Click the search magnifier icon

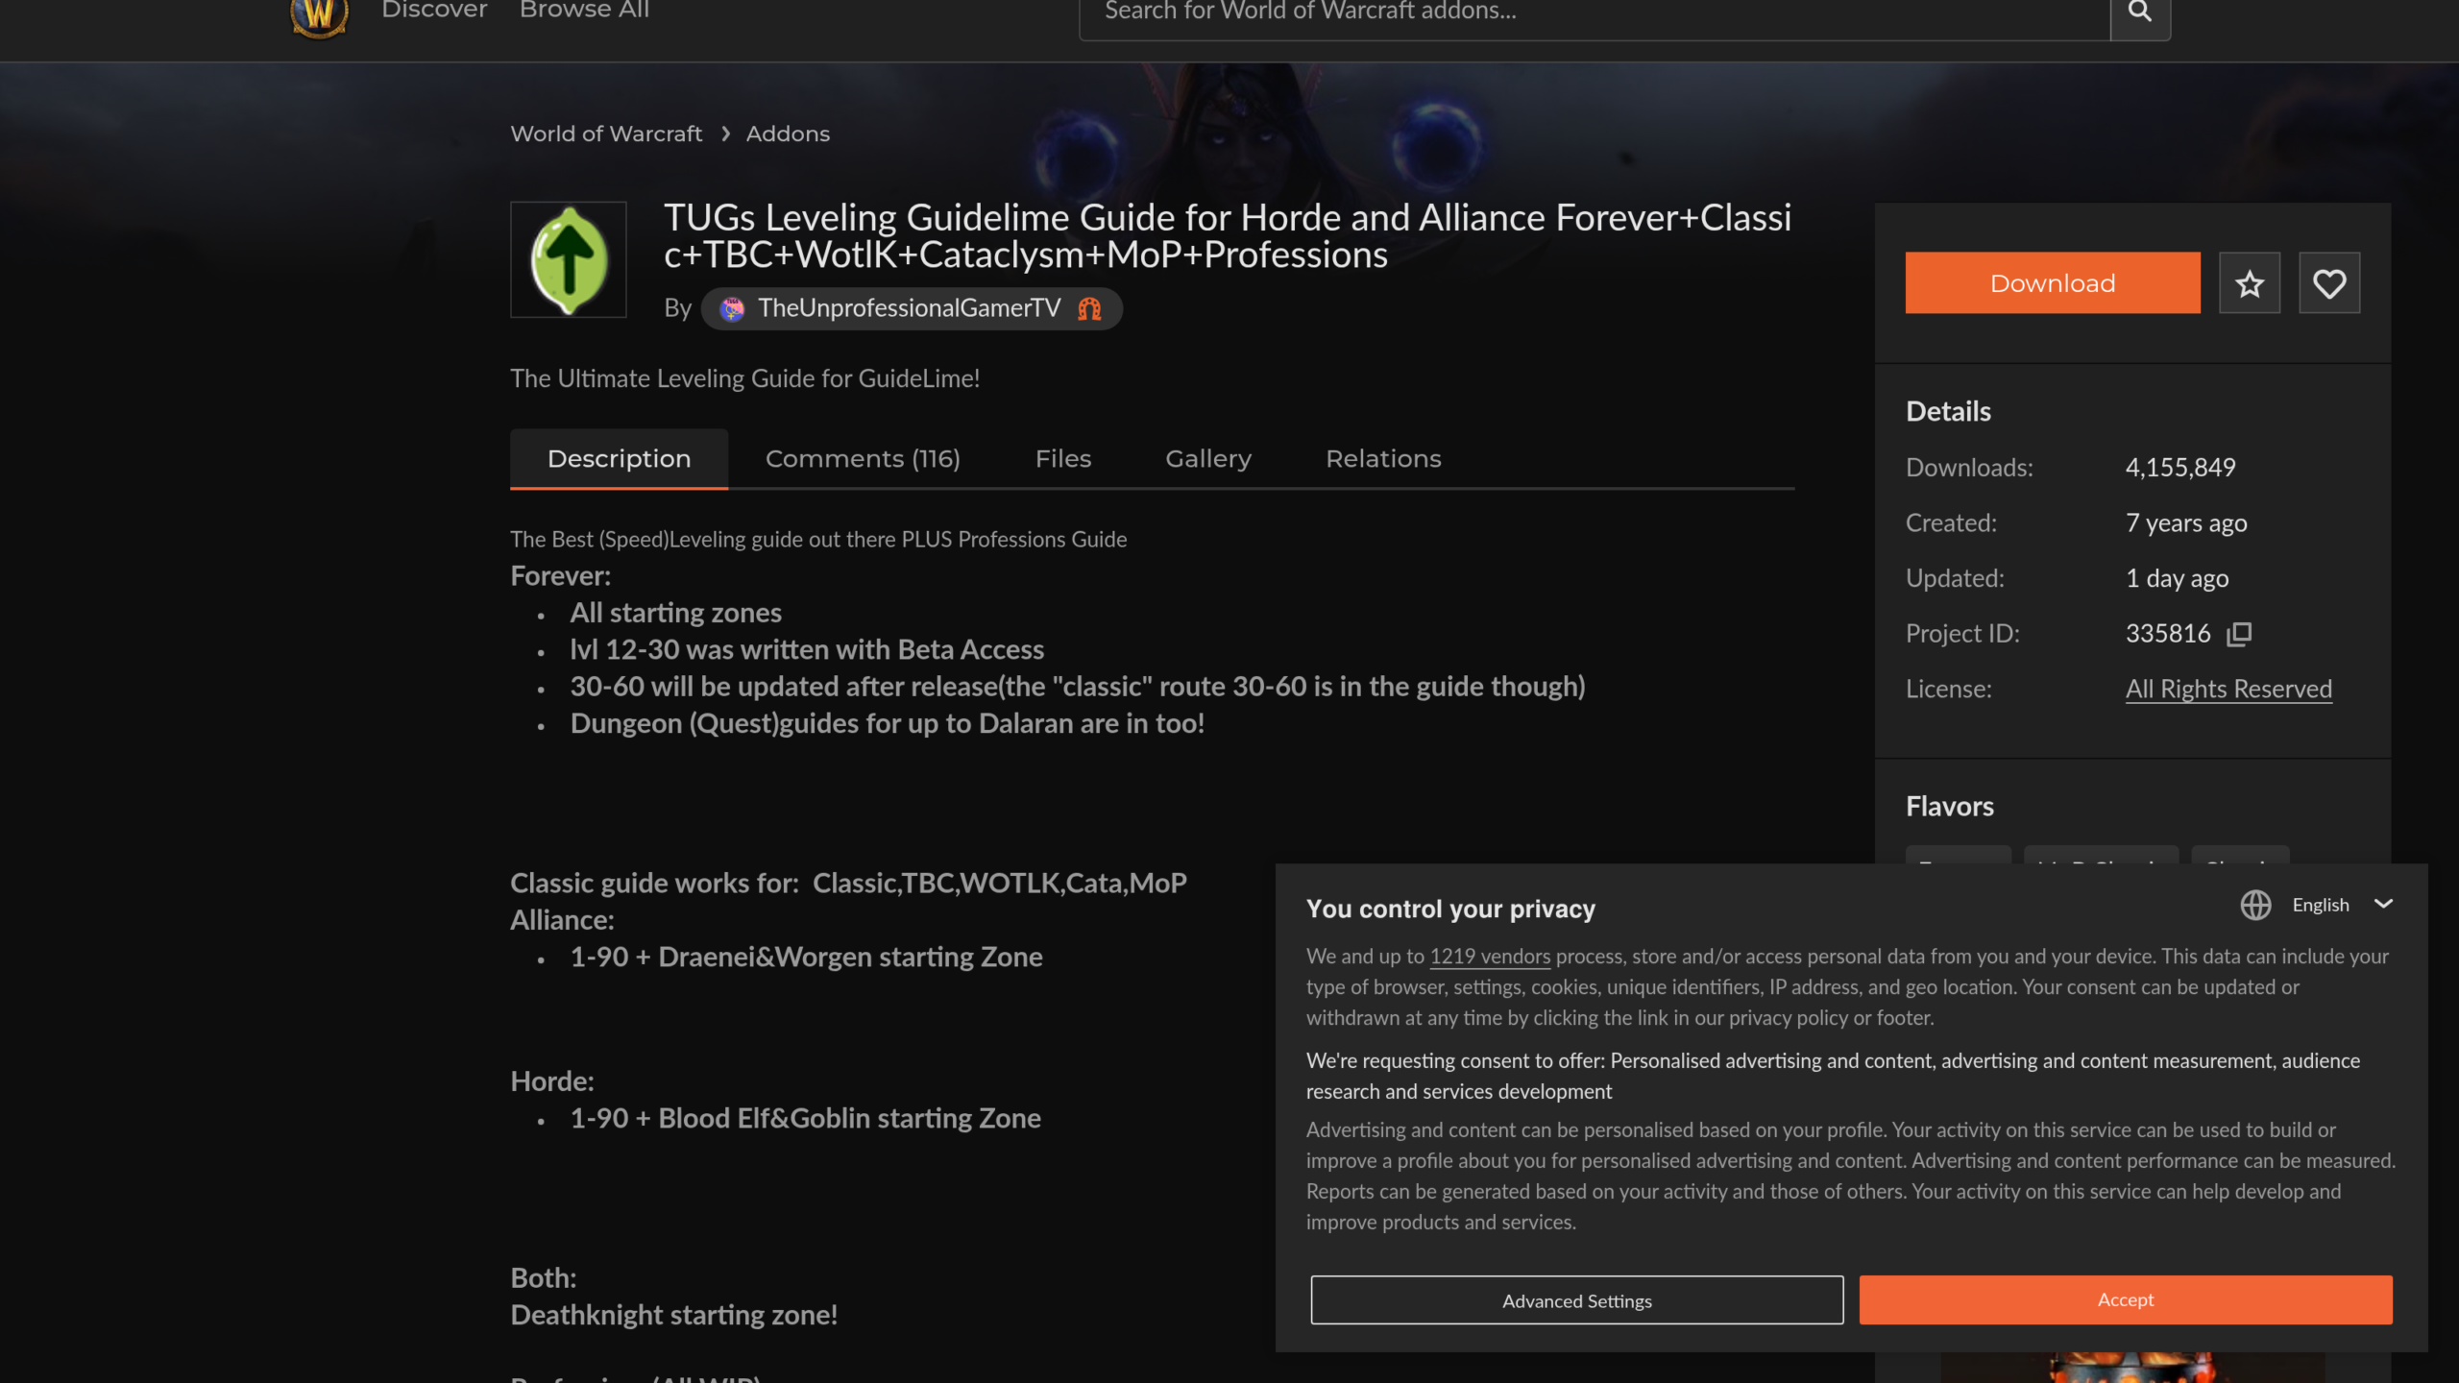pyautogui.click(x=2139, y=12)
